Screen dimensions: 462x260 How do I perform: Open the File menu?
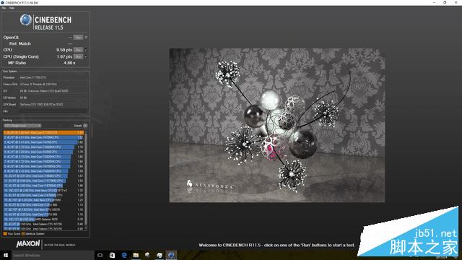point(4,8)
